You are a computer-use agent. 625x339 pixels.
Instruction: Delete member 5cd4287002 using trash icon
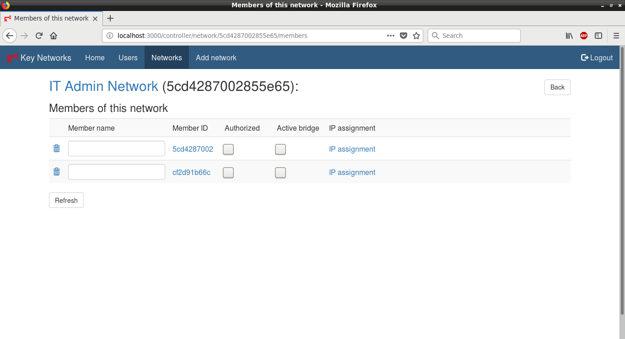(x=57, y=148)
